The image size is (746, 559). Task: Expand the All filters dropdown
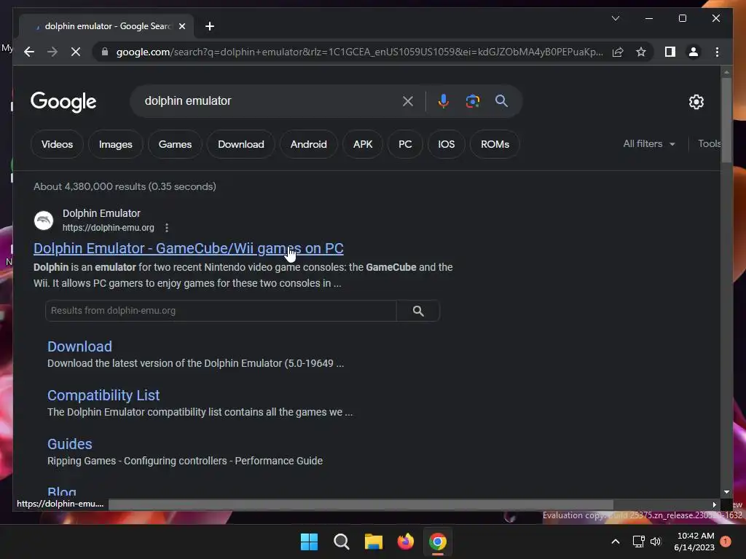point(649,143)
